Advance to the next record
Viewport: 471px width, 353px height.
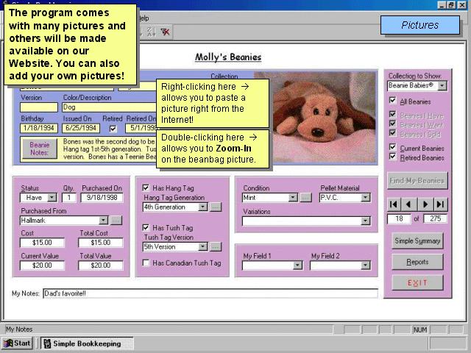(x=426, y=204)
